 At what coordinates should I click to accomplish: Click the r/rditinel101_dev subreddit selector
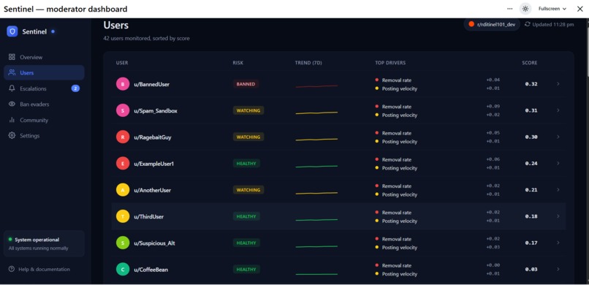[492, 24]
